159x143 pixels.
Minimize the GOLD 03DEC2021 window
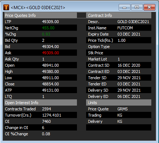tap(125, 7)
